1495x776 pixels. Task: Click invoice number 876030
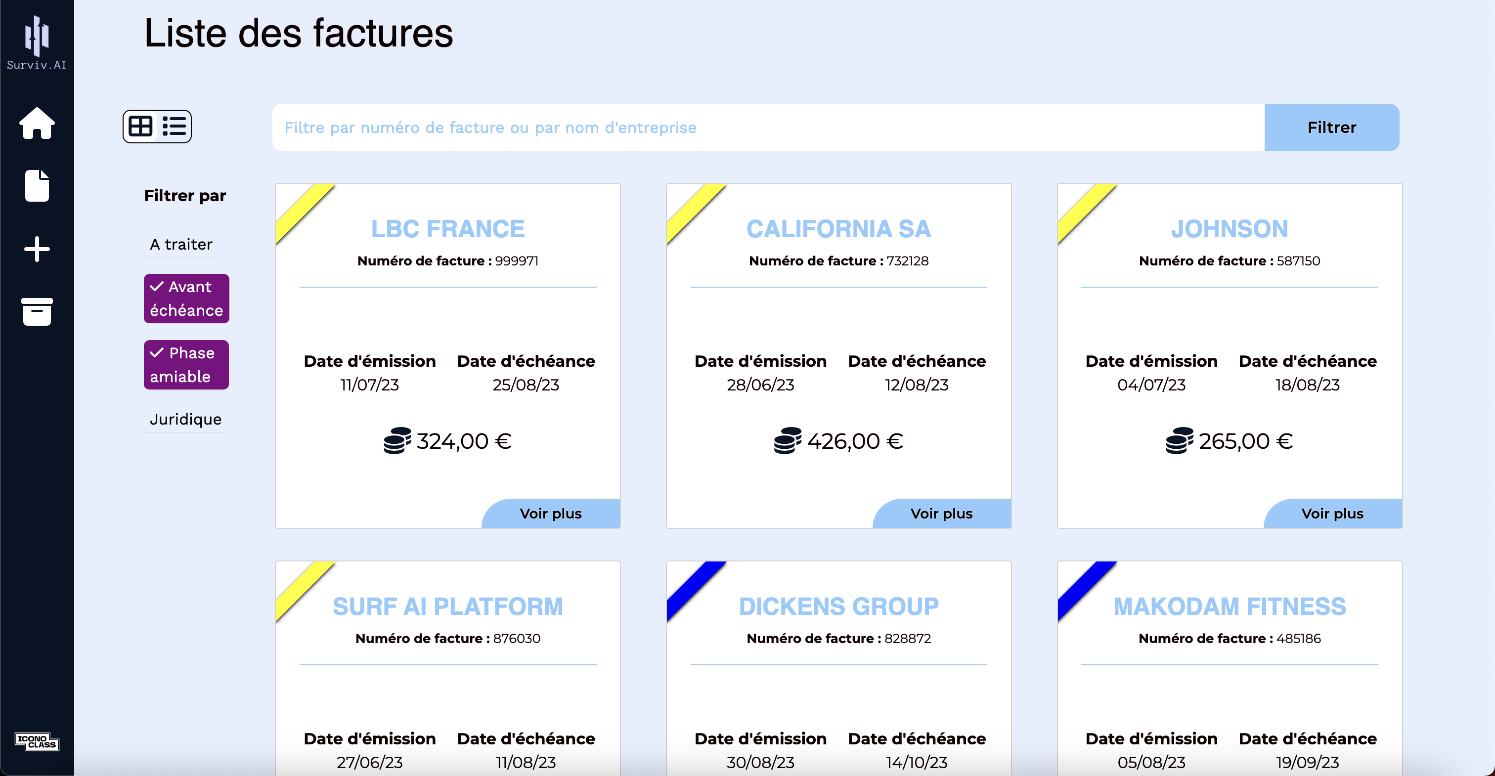click(x=517, y=639)
